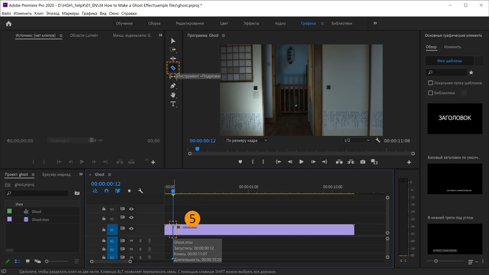Open the Эпизод menu

[x=52, y=13]
